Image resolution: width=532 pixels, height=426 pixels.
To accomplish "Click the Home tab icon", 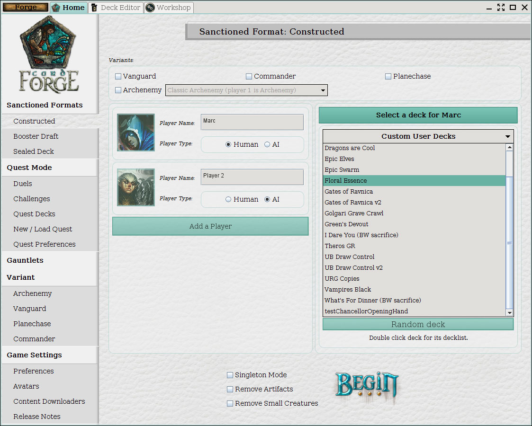I will 56,8.
